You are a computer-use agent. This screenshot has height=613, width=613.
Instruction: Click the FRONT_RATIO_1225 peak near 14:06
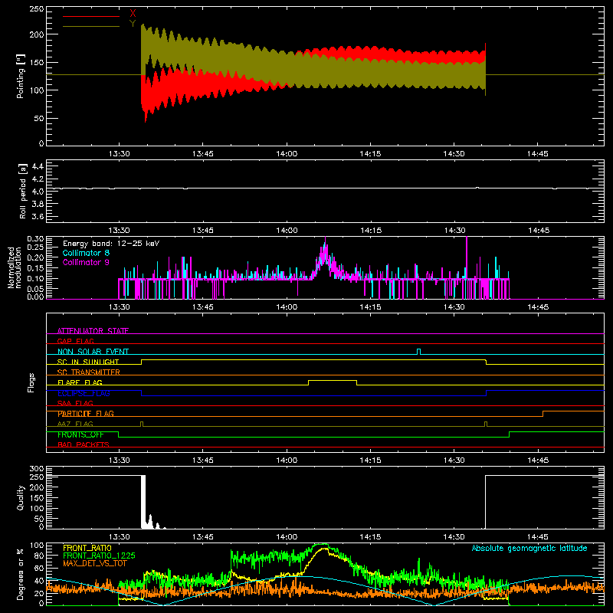[321, 545]
